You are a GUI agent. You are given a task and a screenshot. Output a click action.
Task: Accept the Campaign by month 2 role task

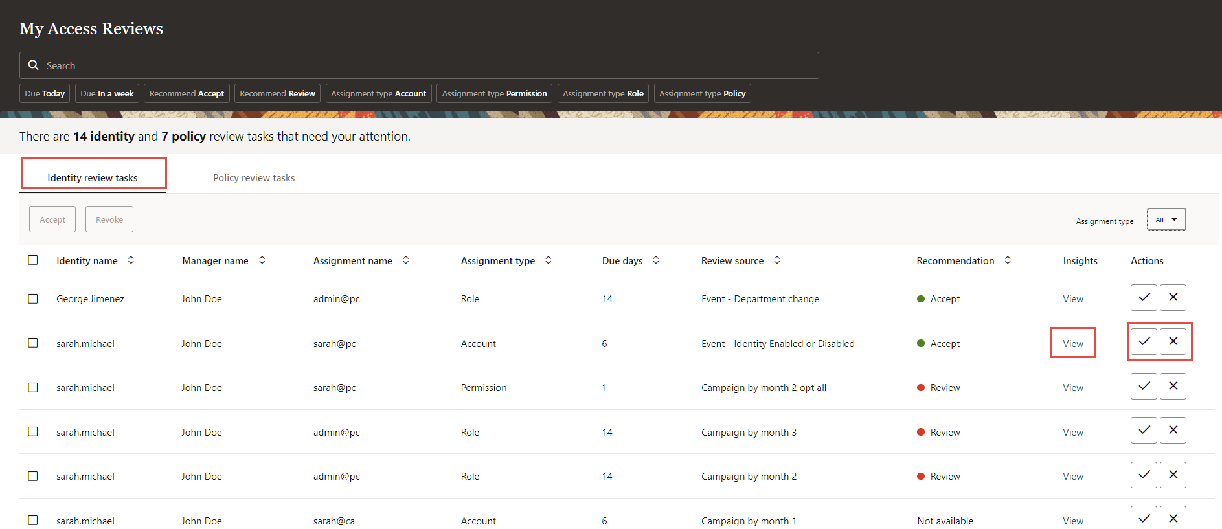point(1144,475)
